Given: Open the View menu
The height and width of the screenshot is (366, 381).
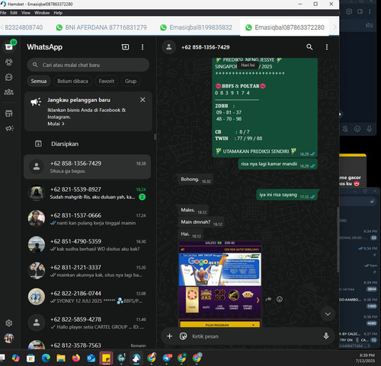Looking at the screenshot, I should coord(26,13).
